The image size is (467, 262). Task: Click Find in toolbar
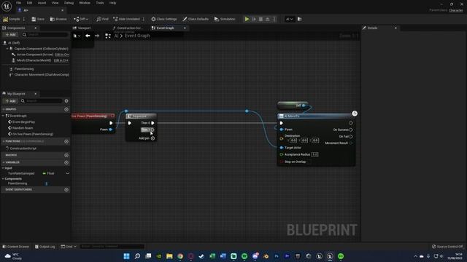pos(102,19)
